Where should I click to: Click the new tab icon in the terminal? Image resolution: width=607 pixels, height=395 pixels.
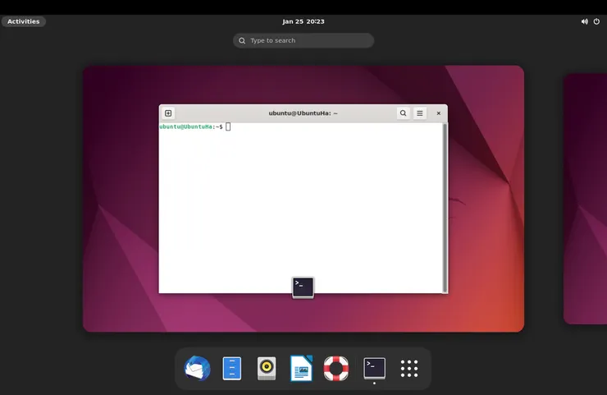(168, 113)
